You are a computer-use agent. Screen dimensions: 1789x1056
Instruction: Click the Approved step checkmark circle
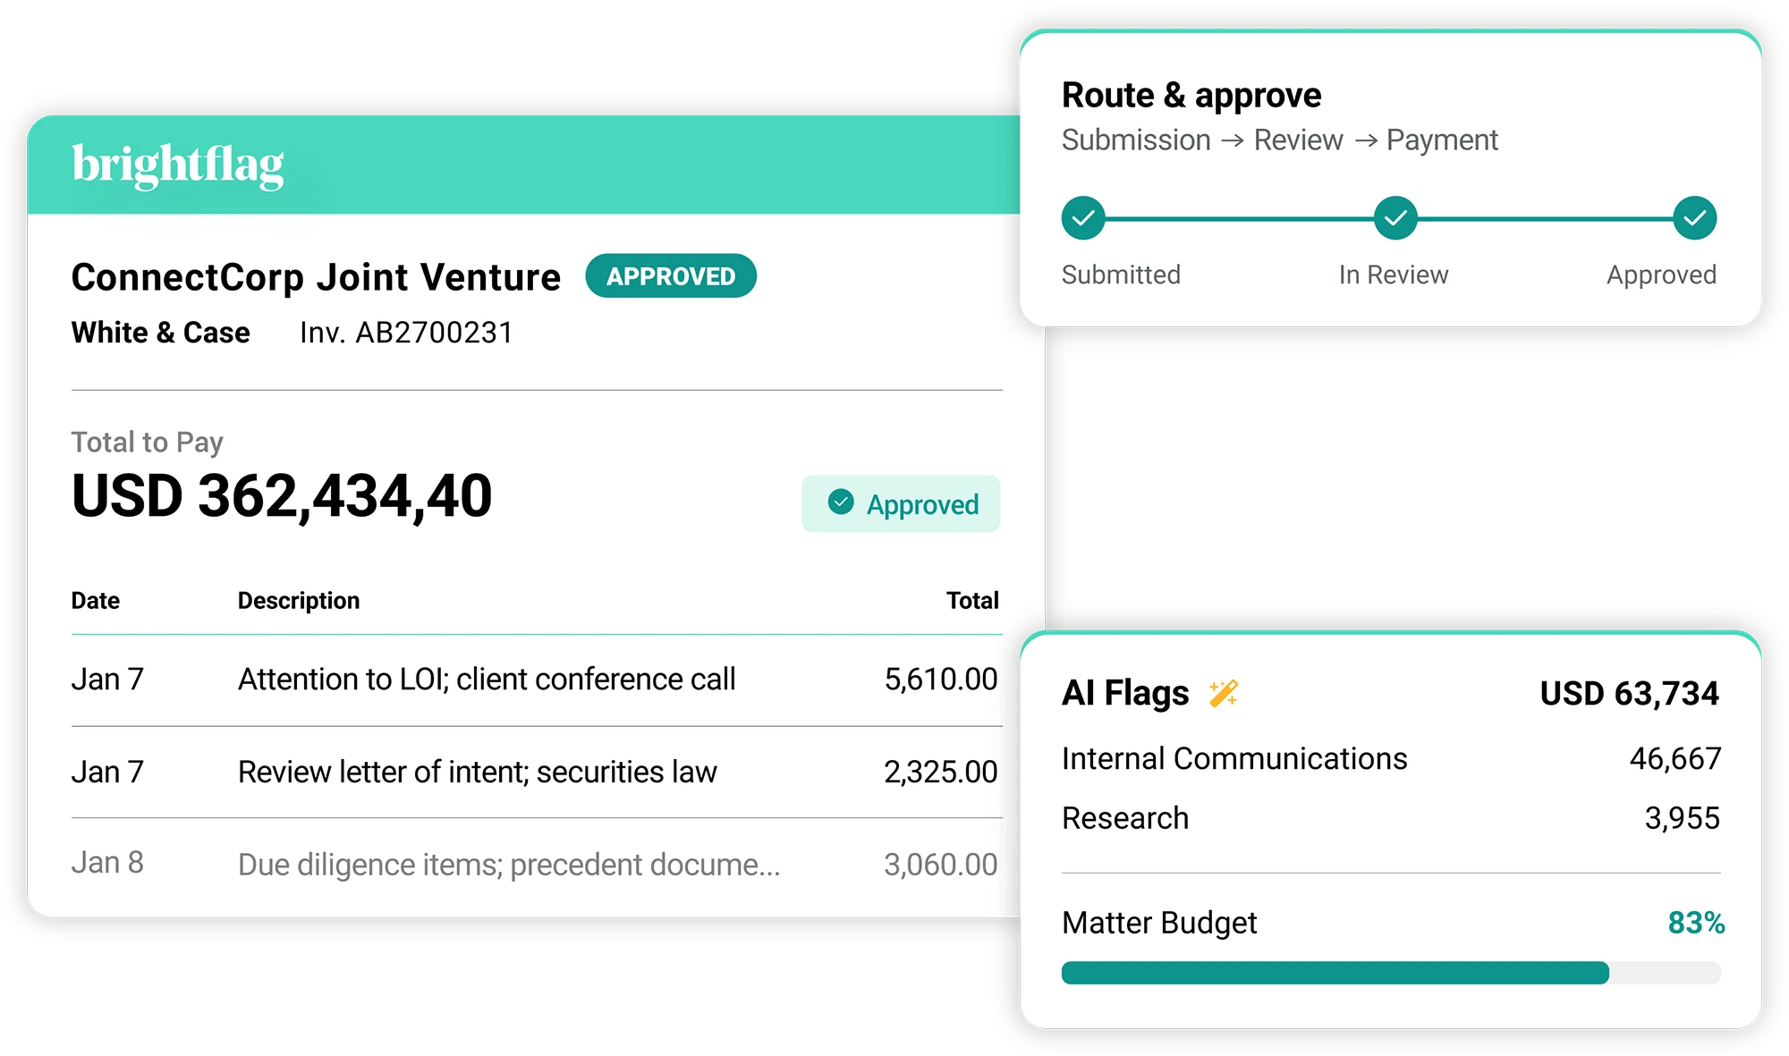point(1694,218)
